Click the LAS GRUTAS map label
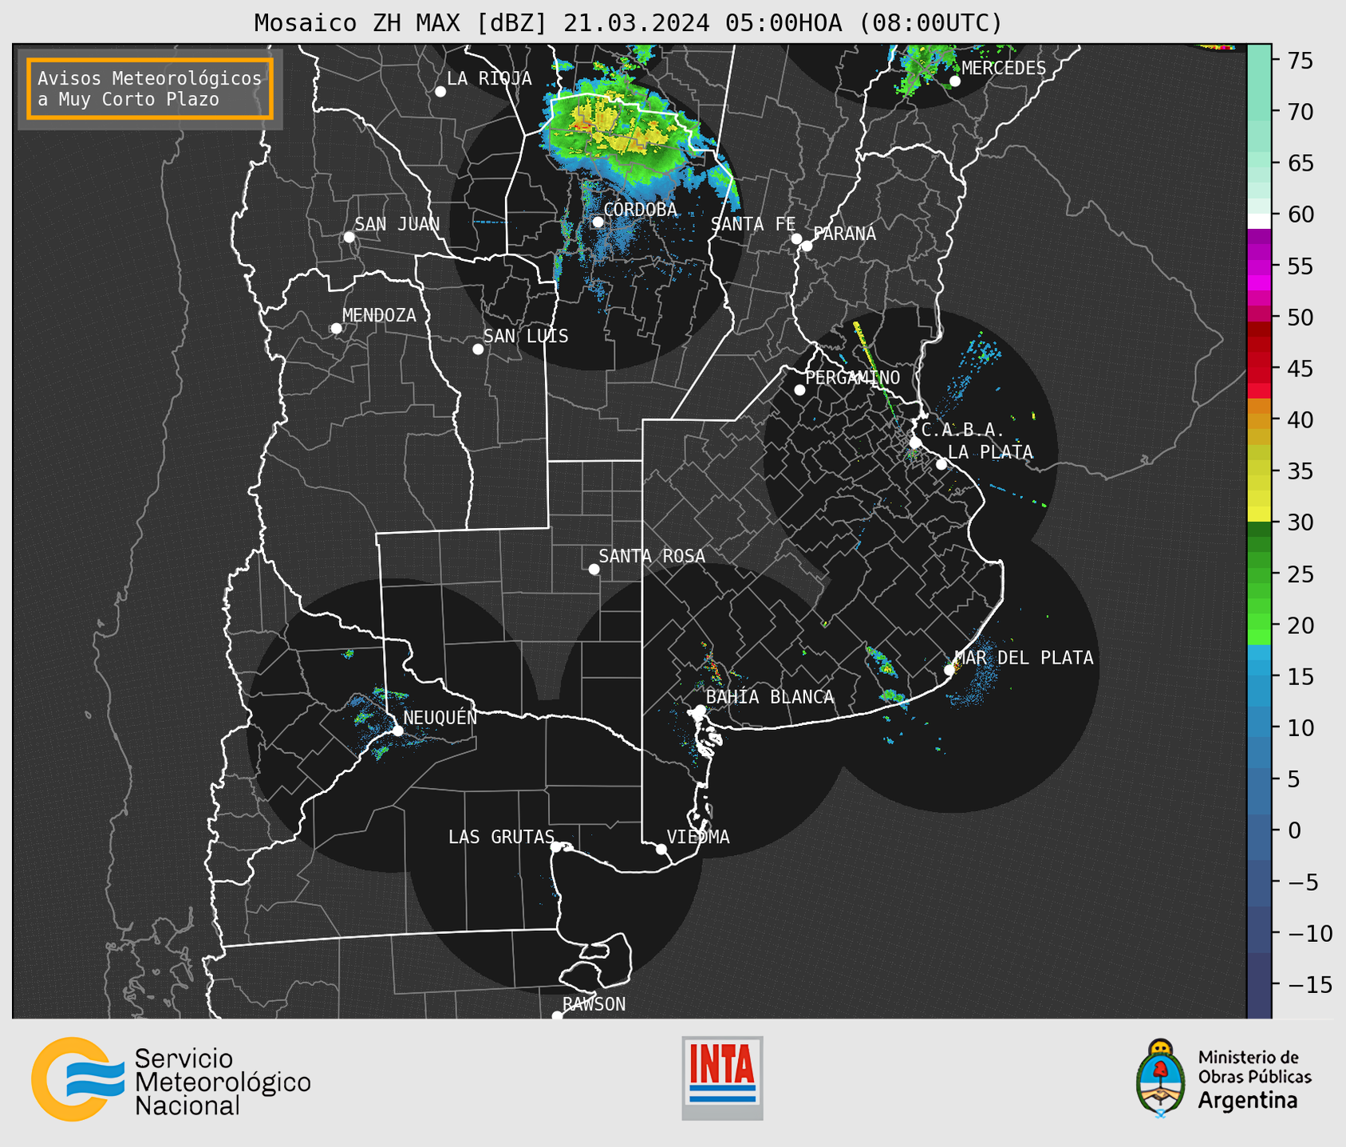 (x=501, y=837)
